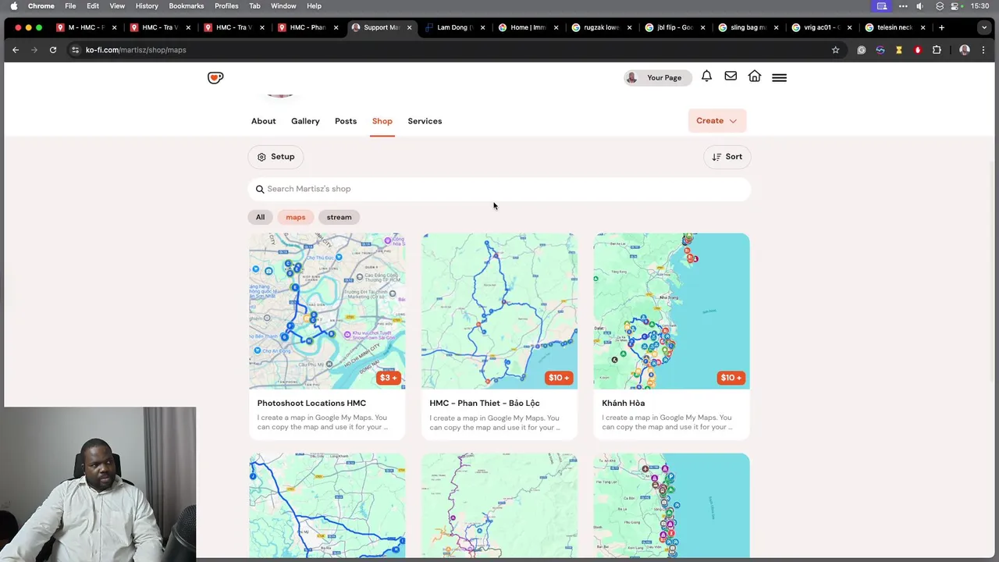
Task: Click the Khánh Hòa product title
Action: tap(623, 403)
